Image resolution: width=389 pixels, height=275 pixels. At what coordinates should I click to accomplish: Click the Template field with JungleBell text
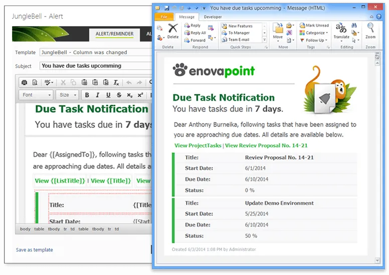96,52
